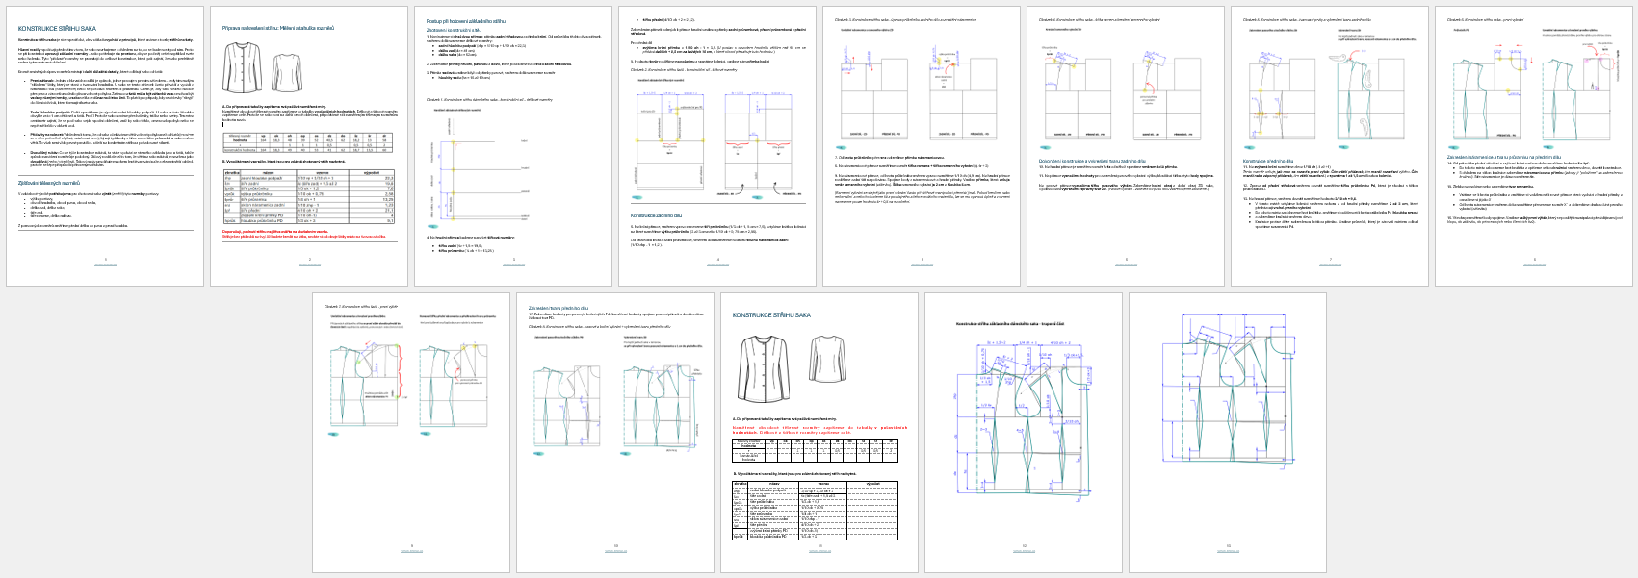Viewport: 1638px width, 578px height.
Task: Select the page 4 thumbnail
Action: pyautogui.click(x=717, y=145)
